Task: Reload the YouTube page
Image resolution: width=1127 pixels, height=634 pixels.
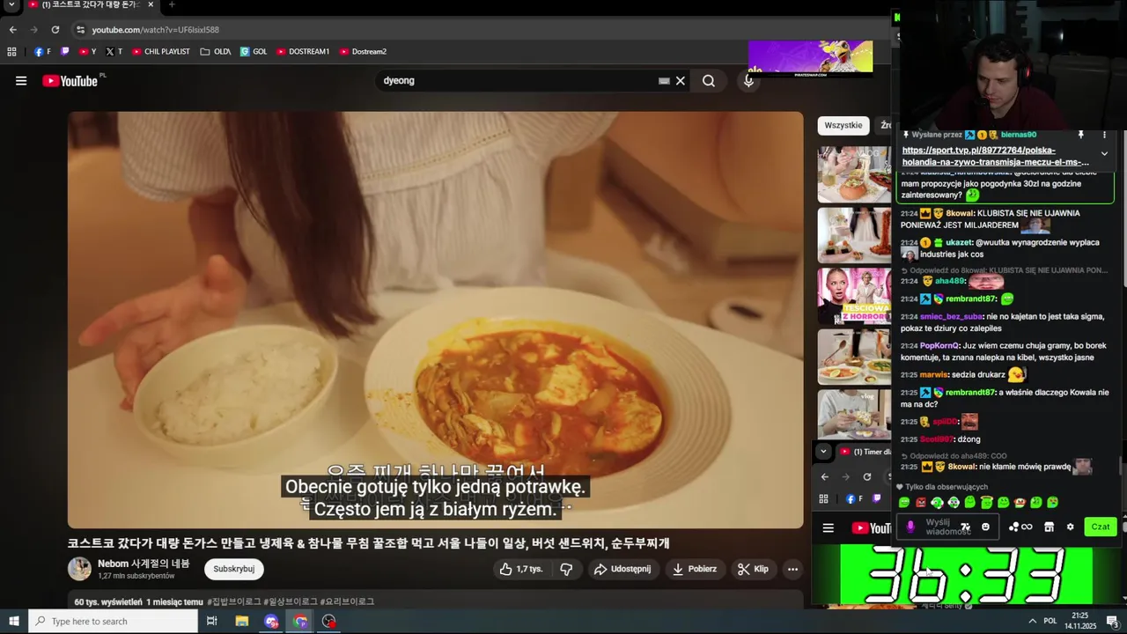Action: [55, 30]
